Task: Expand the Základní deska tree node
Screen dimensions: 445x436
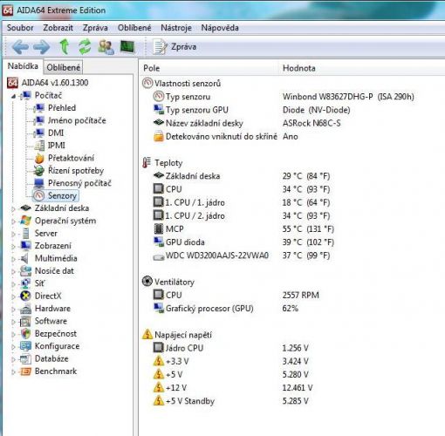Action: tap(13, 208)
